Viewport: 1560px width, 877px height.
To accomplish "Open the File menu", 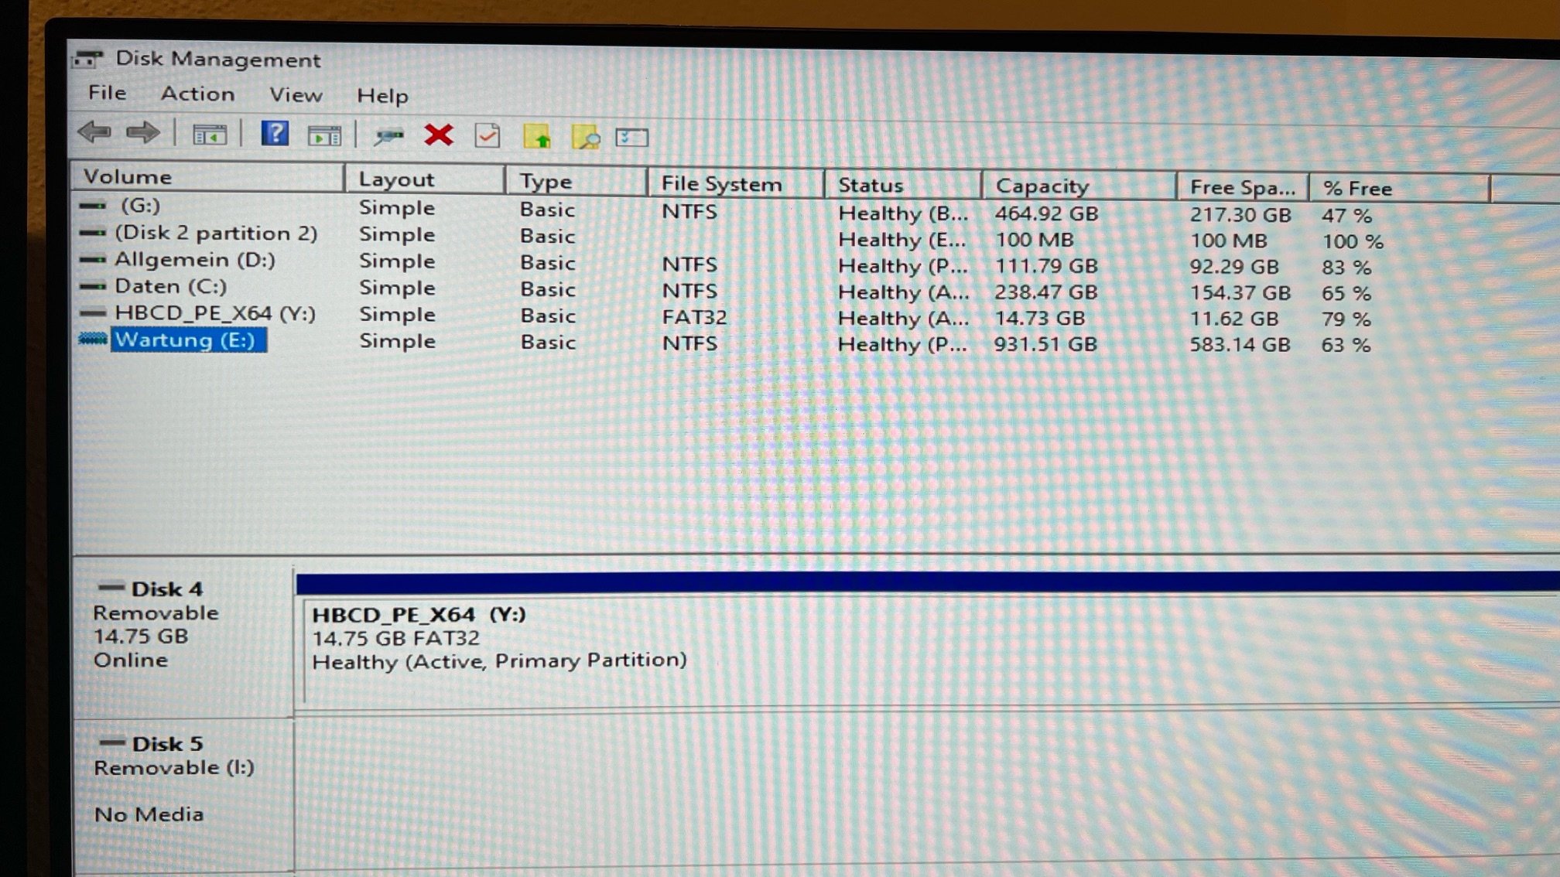I will pos(107,93).
